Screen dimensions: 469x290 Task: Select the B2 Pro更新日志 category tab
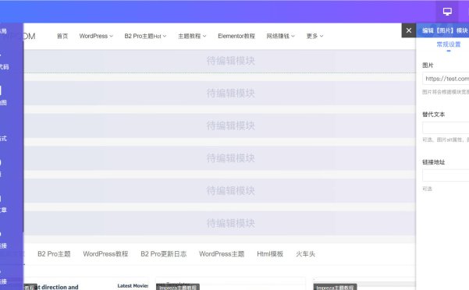tap(164, 254)
